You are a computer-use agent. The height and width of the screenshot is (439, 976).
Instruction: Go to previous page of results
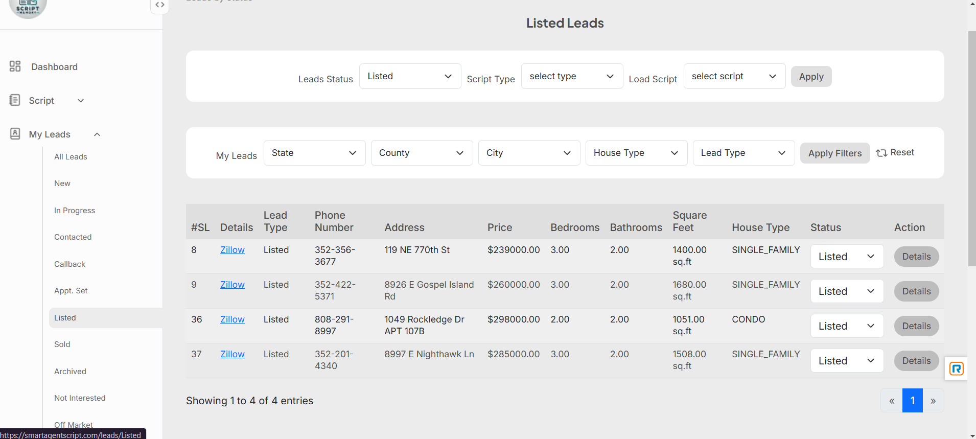[892, 401]
